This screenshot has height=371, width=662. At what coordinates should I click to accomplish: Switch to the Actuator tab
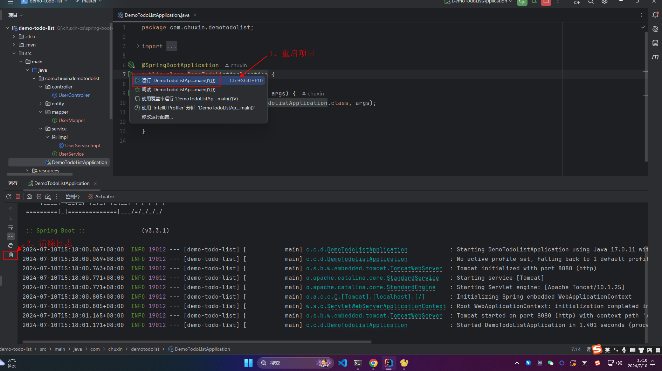click(101, 197)
